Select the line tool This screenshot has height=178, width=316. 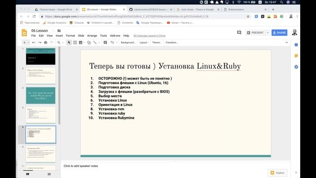[95, 43]
